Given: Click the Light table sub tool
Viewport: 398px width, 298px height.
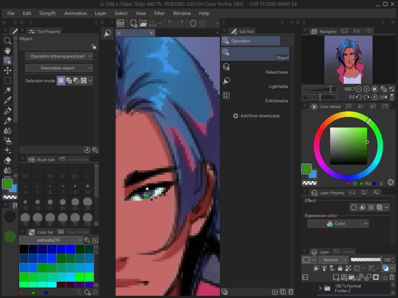Looking at the screenshot, I should coord(255,82).
